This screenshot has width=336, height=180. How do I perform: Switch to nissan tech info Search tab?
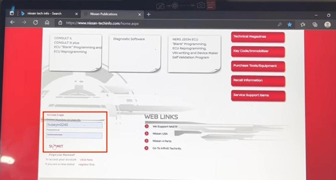pyautogui.click(x=49, y=13)
